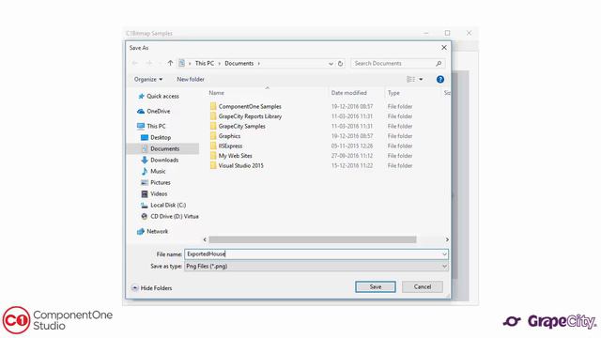This screenshot has height=338, width=601.
Task: Click the CD Drive (D:) disc icon
Action: pos(145,217)
